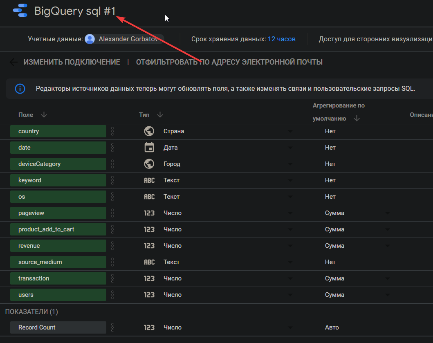Open aggregation dropdown Сумма for revenue
Image resolution: width=433 pixels, height=343 pixels.
click(357, 246)
